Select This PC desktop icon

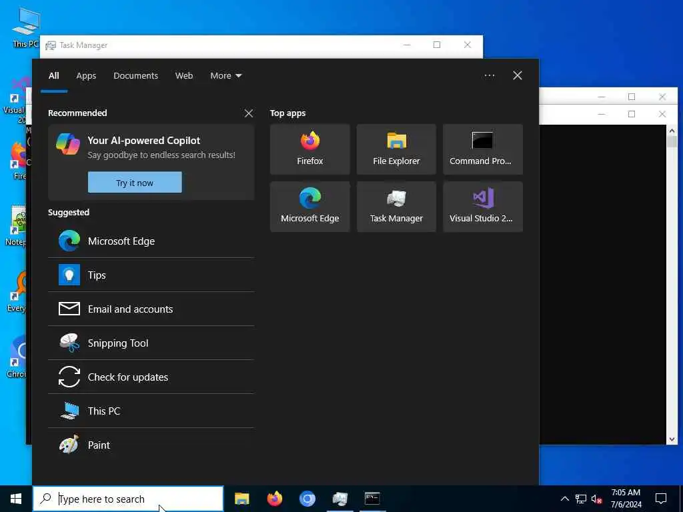25,27
